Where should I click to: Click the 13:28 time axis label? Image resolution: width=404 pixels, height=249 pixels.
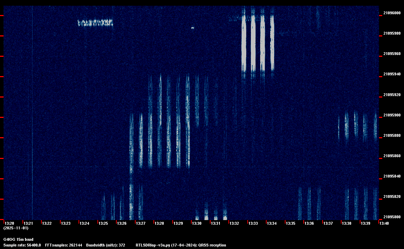[x=160, y=223]
